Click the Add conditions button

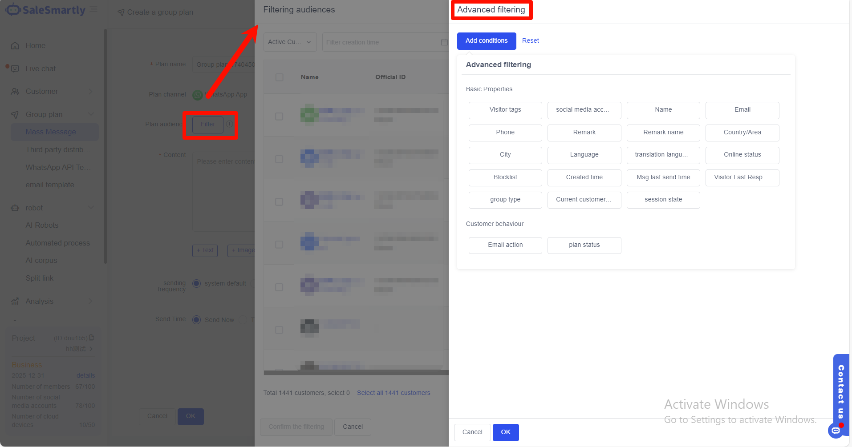pos(487,41)
